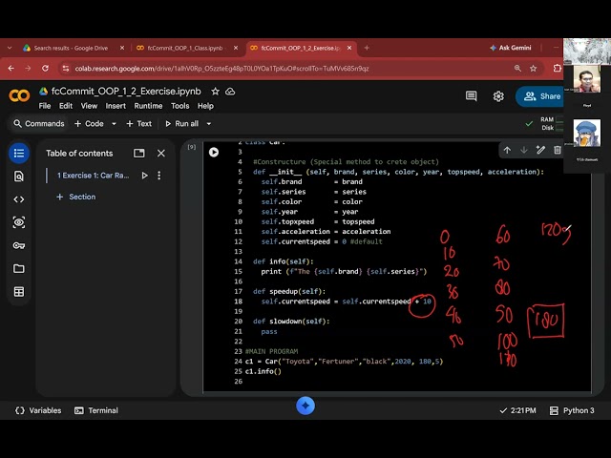Open the File menu
The height and width of the screenshot is (458, 611).
45,106
